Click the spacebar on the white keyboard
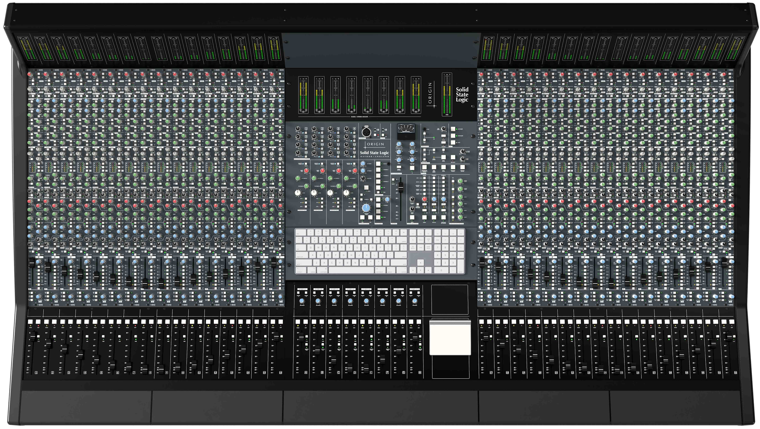760x429 pixels. point(351,270)
